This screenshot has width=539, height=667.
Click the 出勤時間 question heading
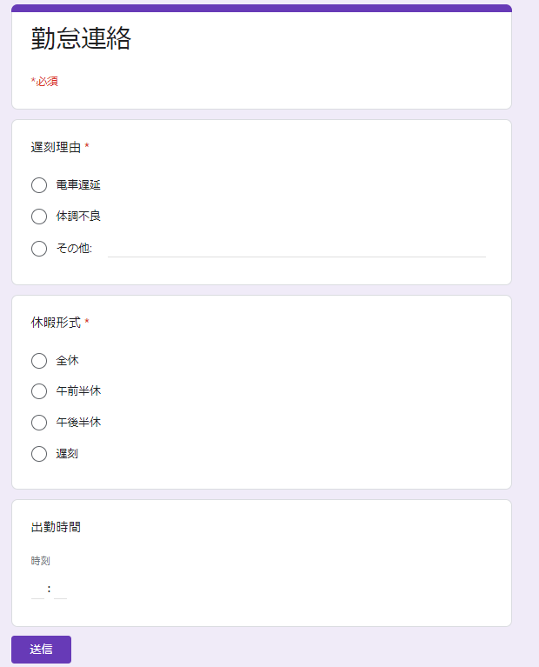click(56, 527)
